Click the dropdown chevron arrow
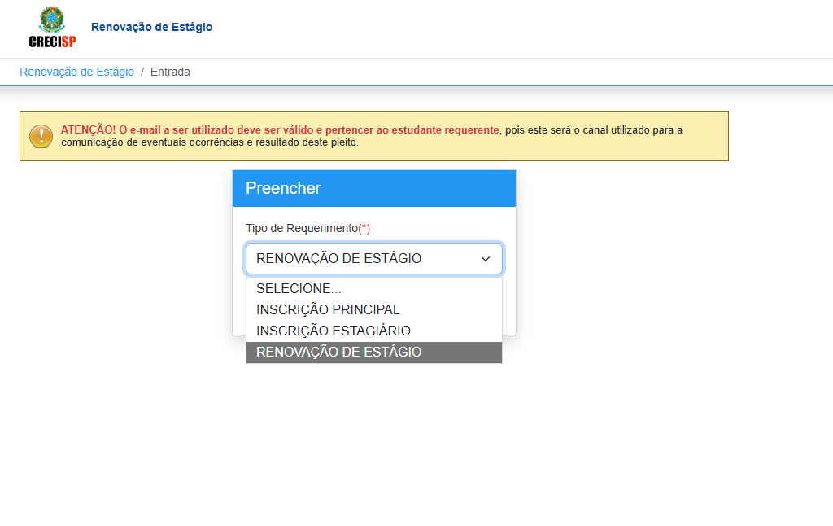The height and width of the screenshot is (526, 833). click(x=485, y=259)
